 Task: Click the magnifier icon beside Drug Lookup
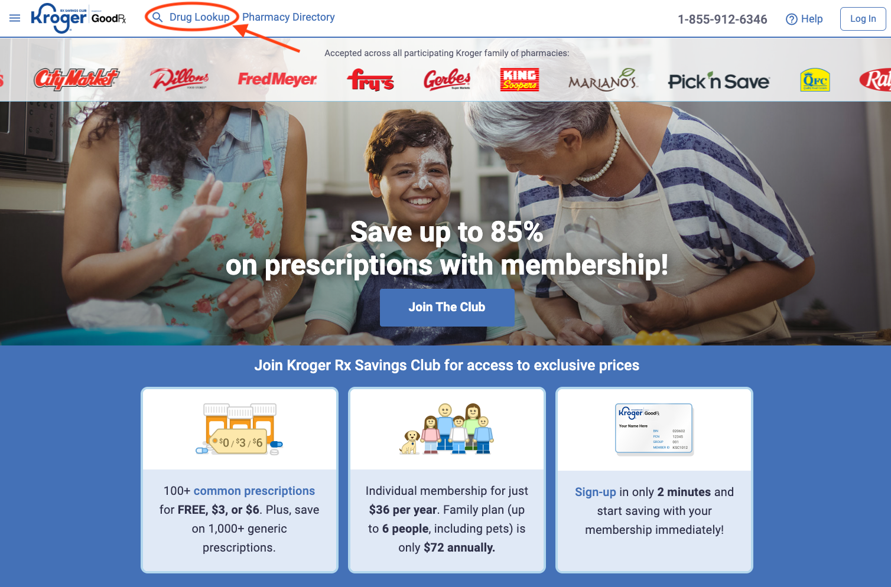(157, 17)
